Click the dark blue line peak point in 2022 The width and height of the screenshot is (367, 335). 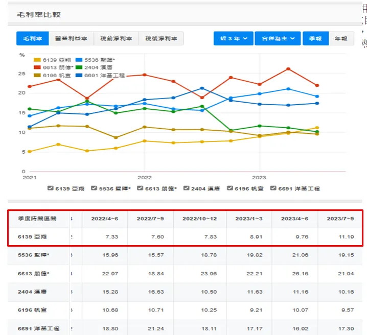click(x=202, y=88)
